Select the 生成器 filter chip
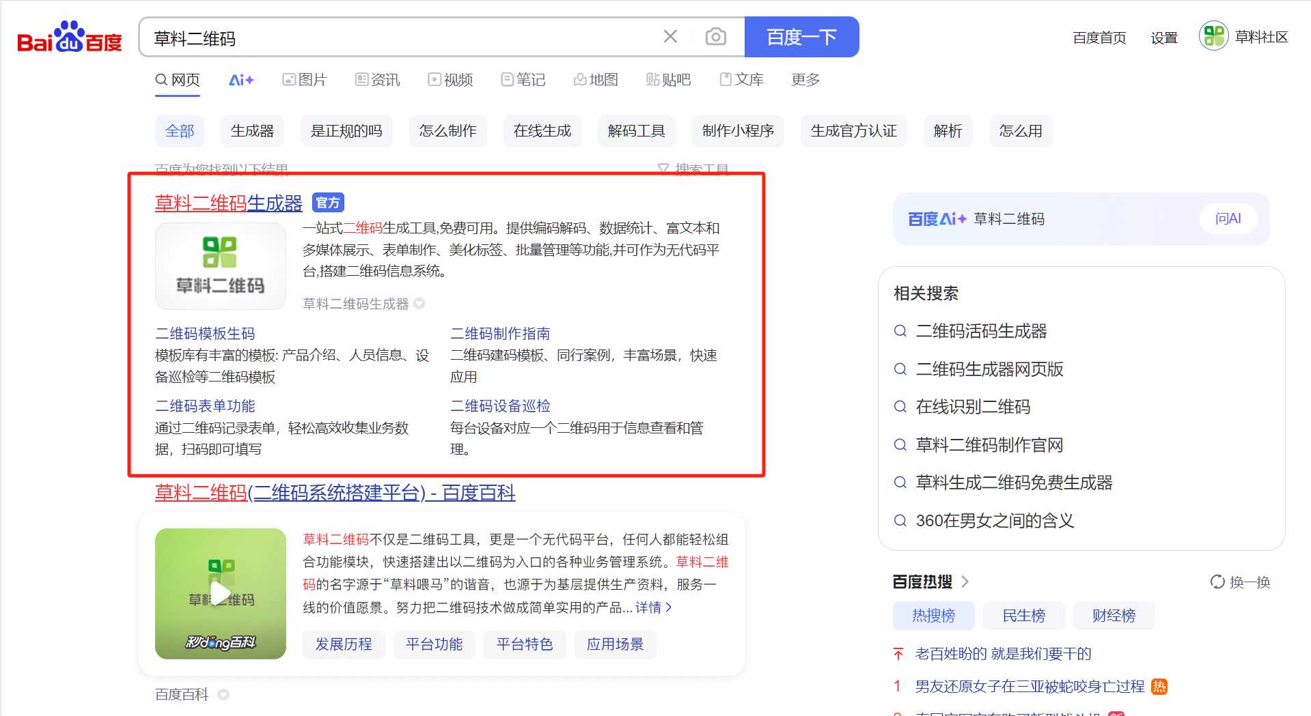Screen dimensions: 1311x716 point(252,131)
